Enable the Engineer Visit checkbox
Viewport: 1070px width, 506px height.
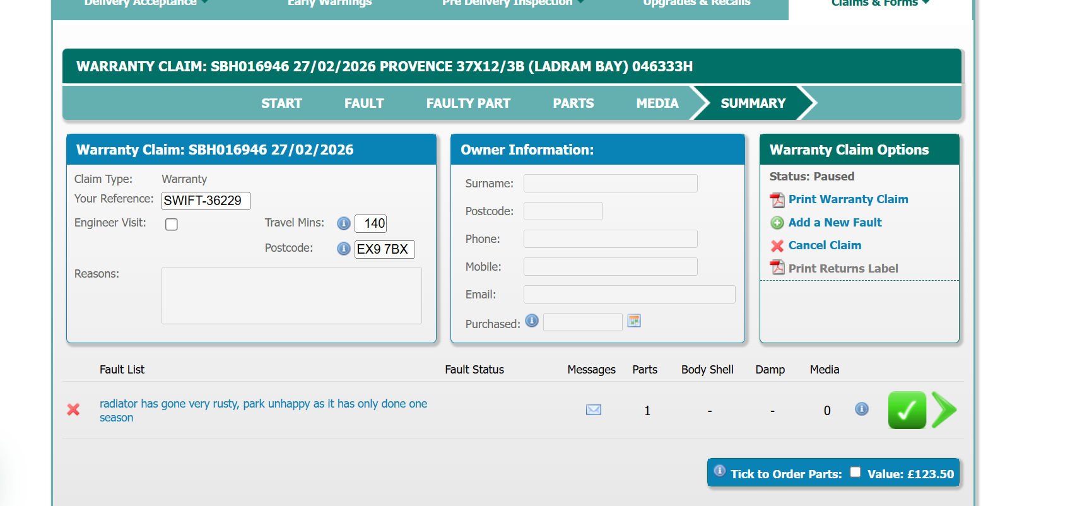tap(172, 225)
